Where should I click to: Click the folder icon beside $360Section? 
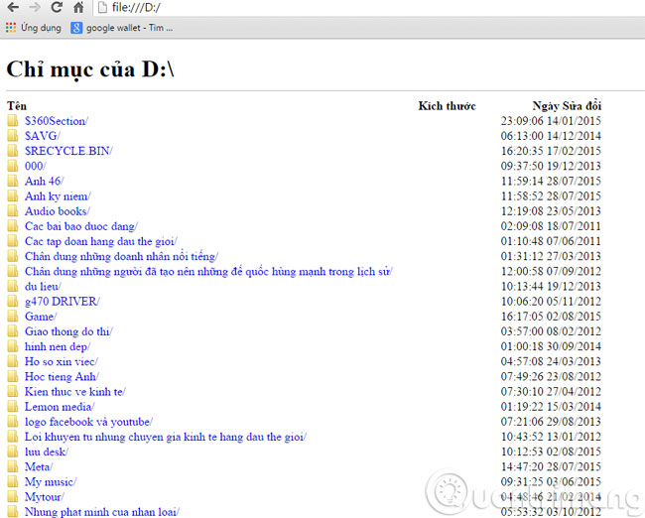(x=13, y=120)
